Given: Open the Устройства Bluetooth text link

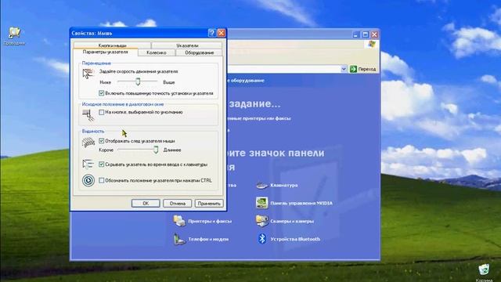Looking at the screenshot, I should pyautogui.click(x=295, y=239).
